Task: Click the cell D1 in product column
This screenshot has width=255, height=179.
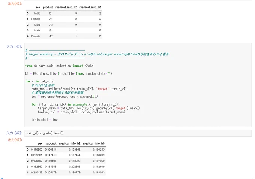Action: pos(51,13)
